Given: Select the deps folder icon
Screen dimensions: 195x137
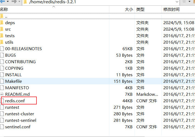Looking at the screenshot, I should [2, 23].
